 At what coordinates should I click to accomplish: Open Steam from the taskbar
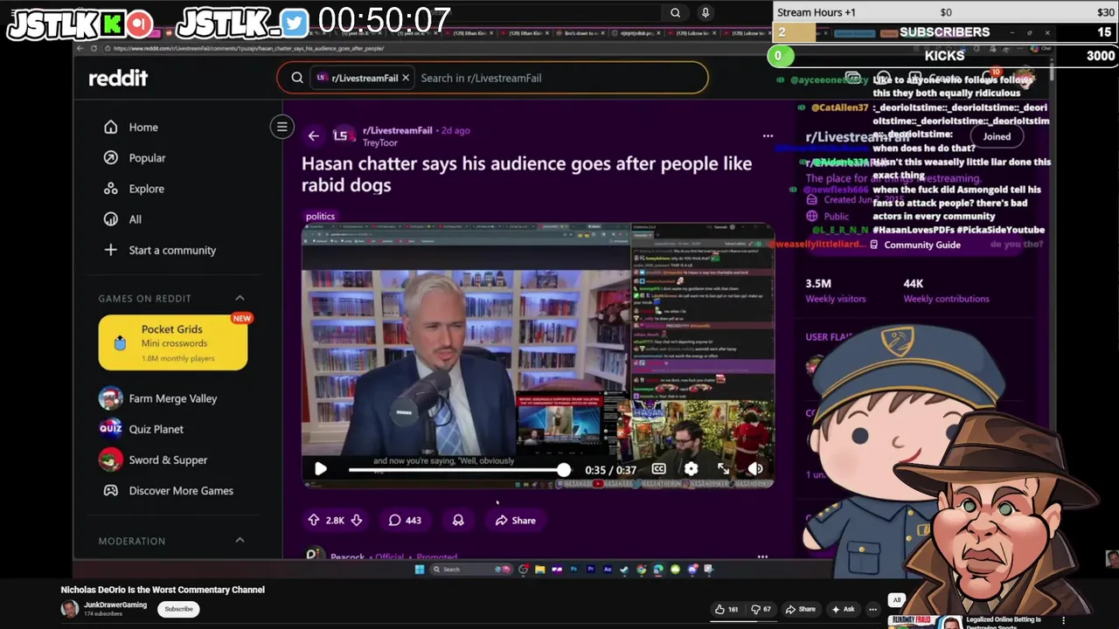624,570
